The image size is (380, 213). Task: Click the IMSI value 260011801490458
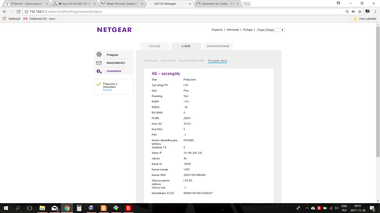tap(194, 175)
